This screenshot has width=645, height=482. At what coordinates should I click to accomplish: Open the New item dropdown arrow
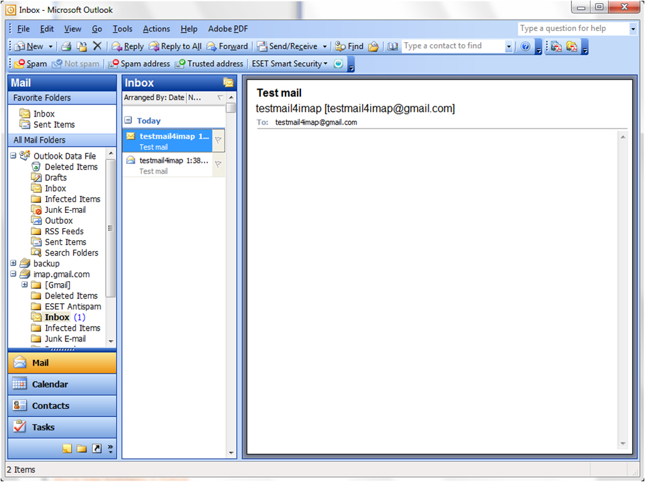pos(50,47)
